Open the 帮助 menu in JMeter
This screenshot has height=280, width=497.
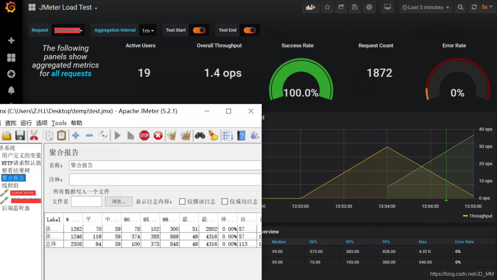pyautogui.click(x=76, y=123)
